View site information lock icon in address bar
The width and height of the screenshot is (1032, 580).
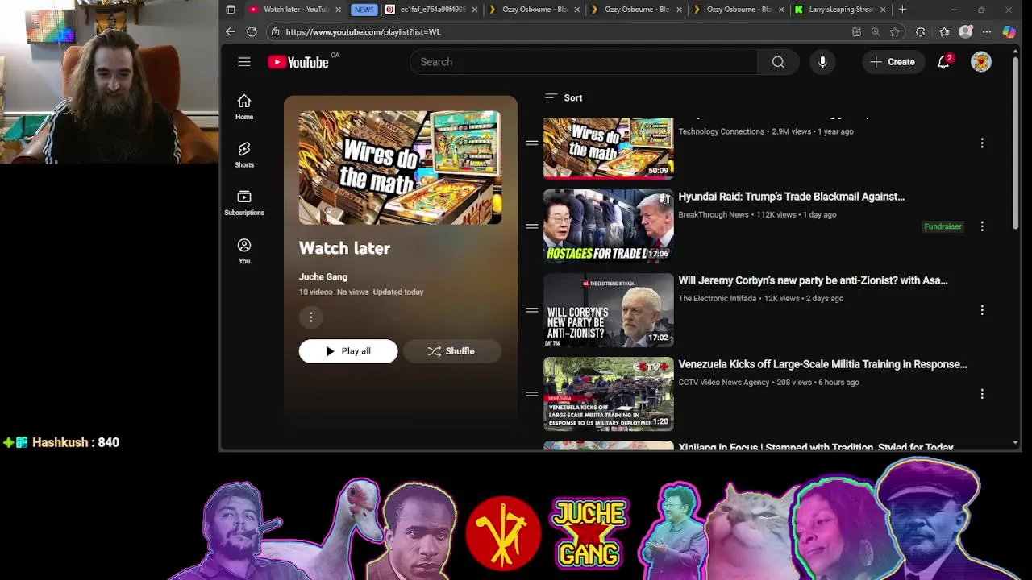point(276,32)
